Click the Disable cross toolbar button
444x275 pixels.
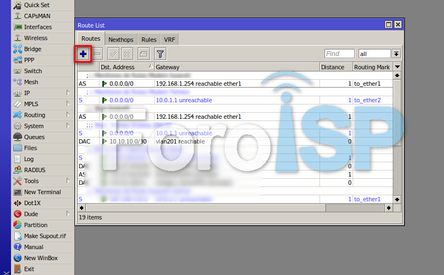click(x=127, y=54)
